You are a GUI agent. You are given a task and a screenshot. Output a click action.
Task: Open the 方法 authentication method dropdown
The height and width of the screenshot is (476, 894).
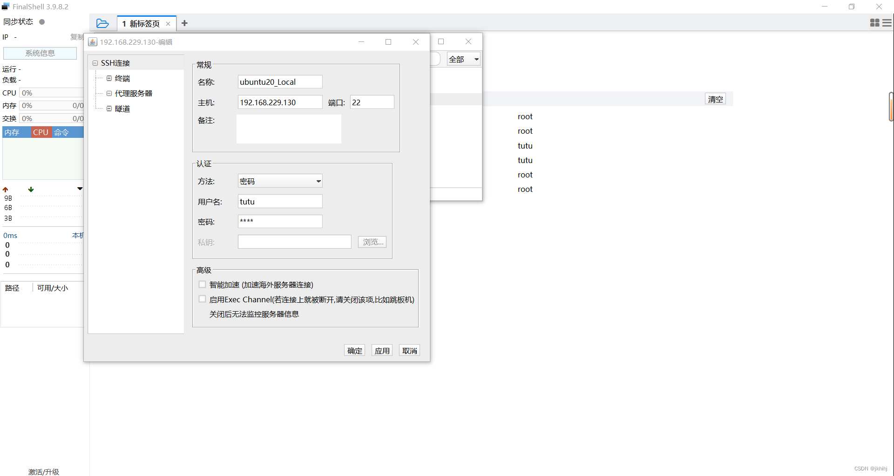click(318, 181)
